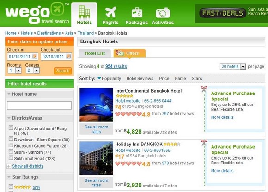Enable the Silom - Sathorn filter checkbox
This screenshot has width=268, height=192.
[11, 151]
